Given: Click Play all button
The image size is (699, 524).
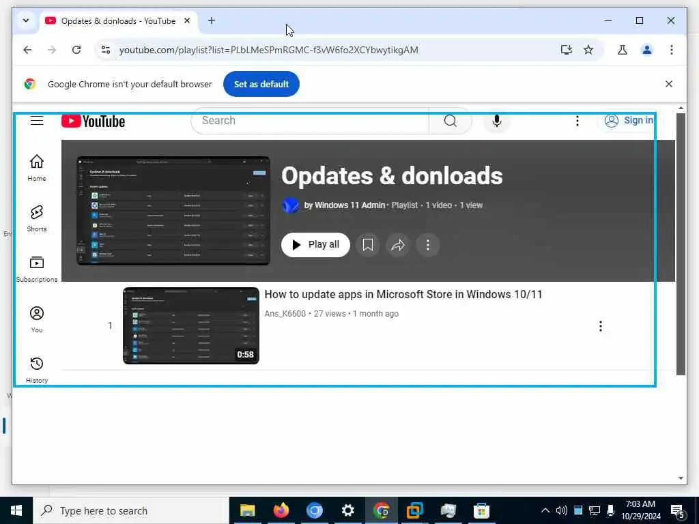Looking at the screenshot, I should [315, 245].
